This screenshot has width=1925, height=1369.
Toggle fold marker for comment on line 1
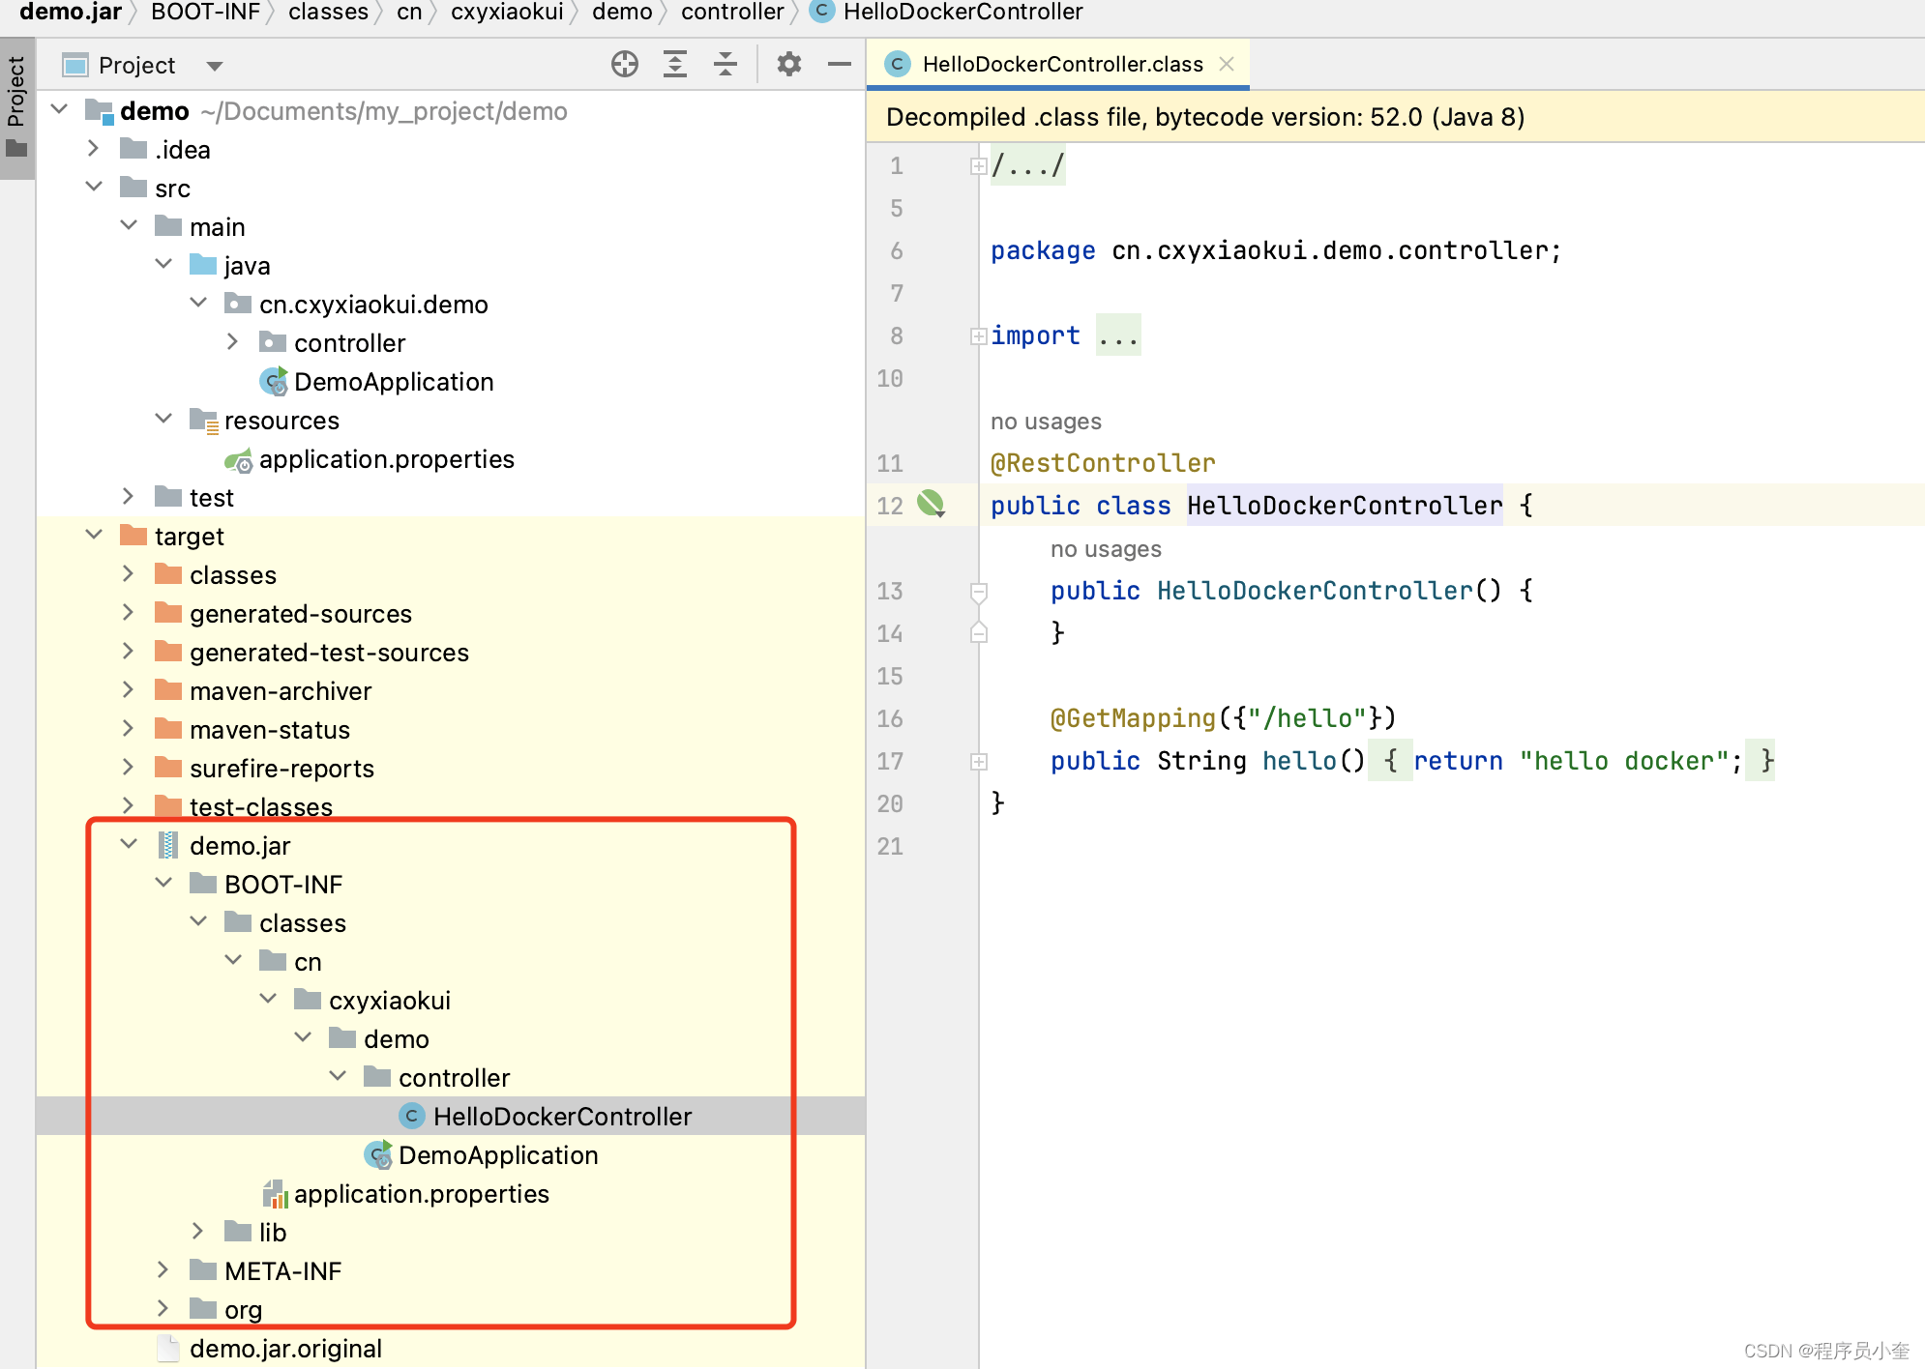pyautogui.click(x=978, y=166)
